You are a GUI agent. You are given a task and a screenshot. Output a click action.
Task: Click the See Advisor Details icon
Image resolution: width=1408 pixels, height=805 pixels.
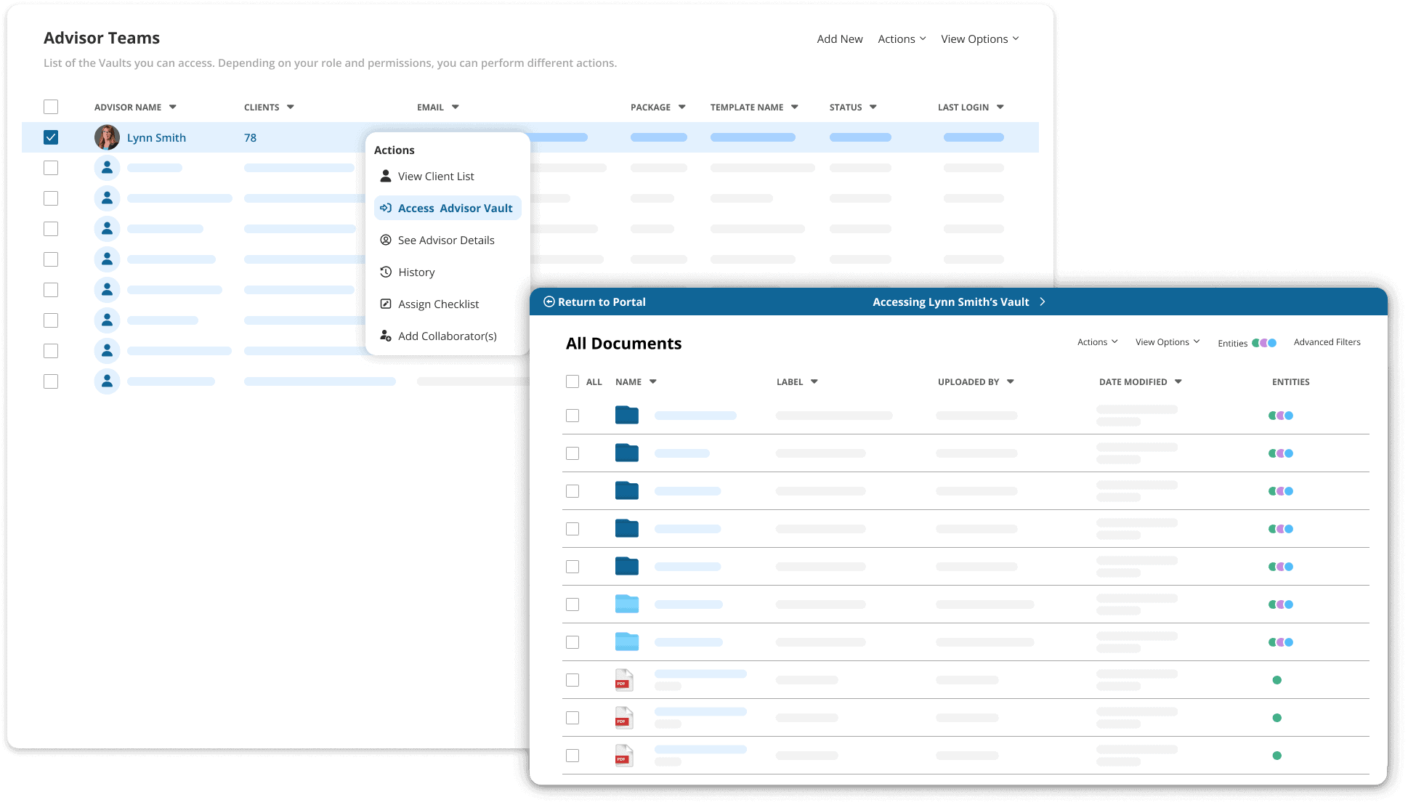[386, 240]
